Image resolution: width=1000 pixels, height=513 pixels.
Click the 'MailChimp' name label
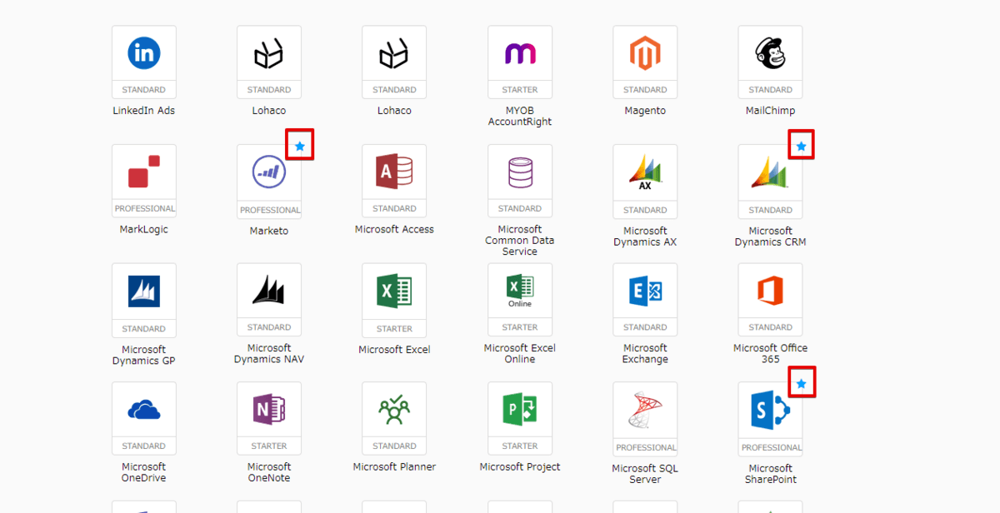pos(770,111)
